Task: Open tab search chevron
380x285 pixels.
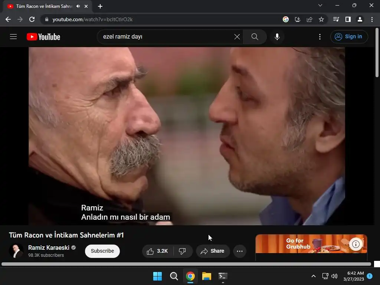Action: (x=320, y=5)
